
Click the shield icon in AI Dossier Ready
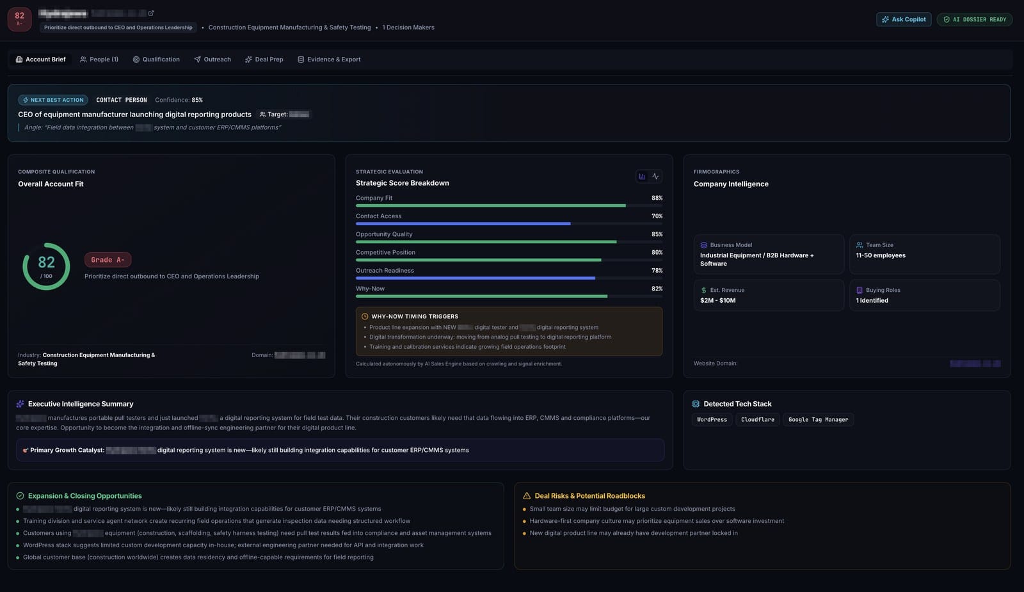tap(947, 19)
